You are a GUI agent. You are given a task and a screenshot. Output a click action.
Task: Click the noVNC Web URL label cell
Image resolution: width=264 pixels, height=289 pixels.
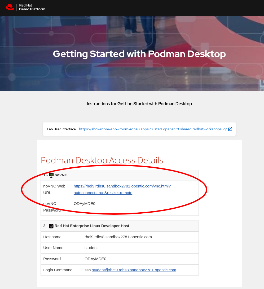click(x=56, y=190)
